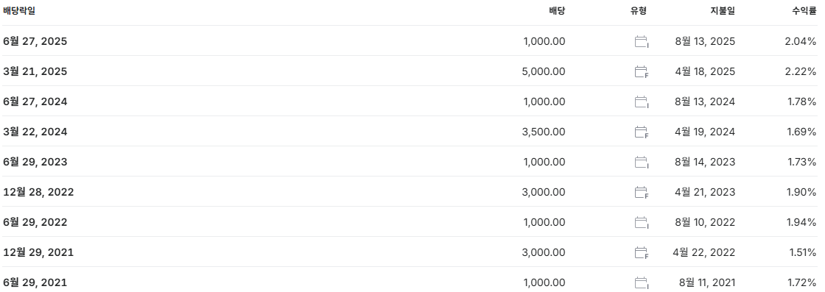Click the type icon for 6월 29, 2023
825x292 pixels.
pyautogui.click(x=642, y=163)
